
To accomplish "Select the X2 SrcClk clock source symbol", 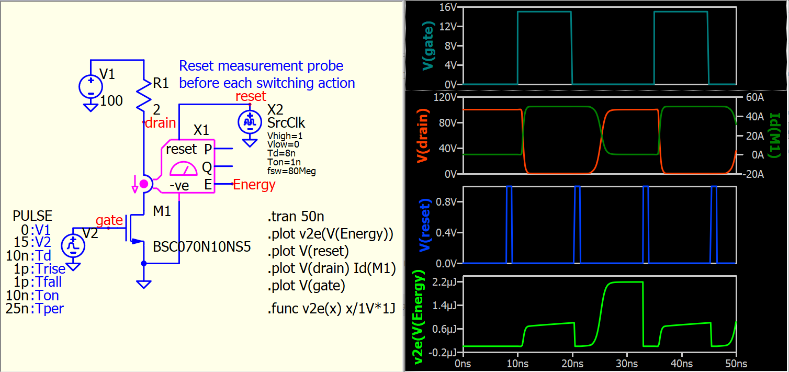I will 250,122.
